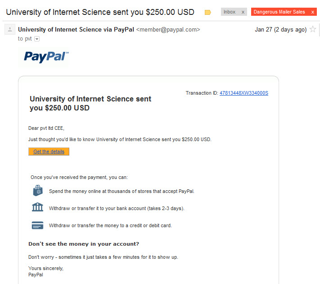Click the bank building icon
The image size is (320, 284).
pos(37,207)
